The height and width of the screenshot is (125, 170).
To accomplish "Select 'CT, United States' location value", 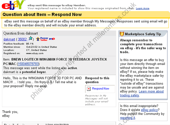I will 37,50.
